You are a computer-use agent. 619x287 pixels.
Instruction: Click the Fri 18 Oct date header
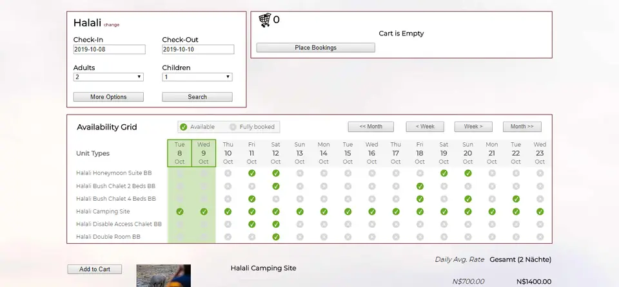click(420, 153)
